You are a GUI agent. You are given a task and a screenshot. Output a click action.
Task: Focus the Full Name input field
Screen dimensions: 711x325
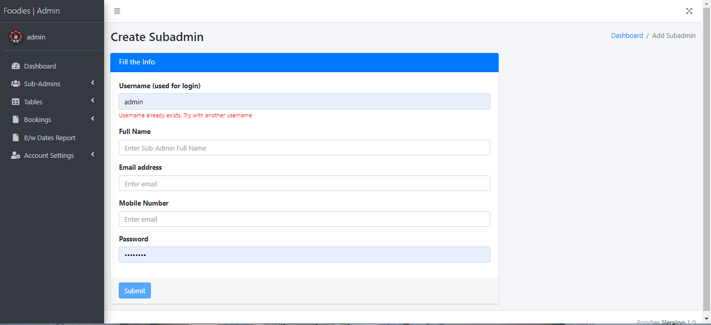pos(304,148)
